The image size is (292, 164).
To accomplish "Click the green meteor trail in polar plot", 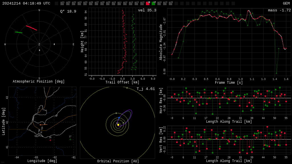I will (19, 32).
